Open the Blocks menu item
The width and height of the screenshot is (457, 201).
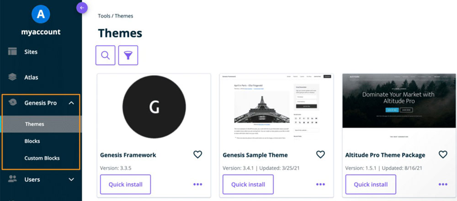pyautogui.click(x=32, y=141)
